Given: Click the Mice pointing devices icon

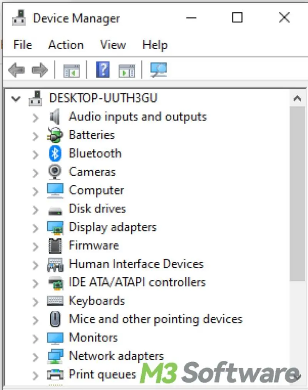Looking at the screenshot, I should point(55,319).
